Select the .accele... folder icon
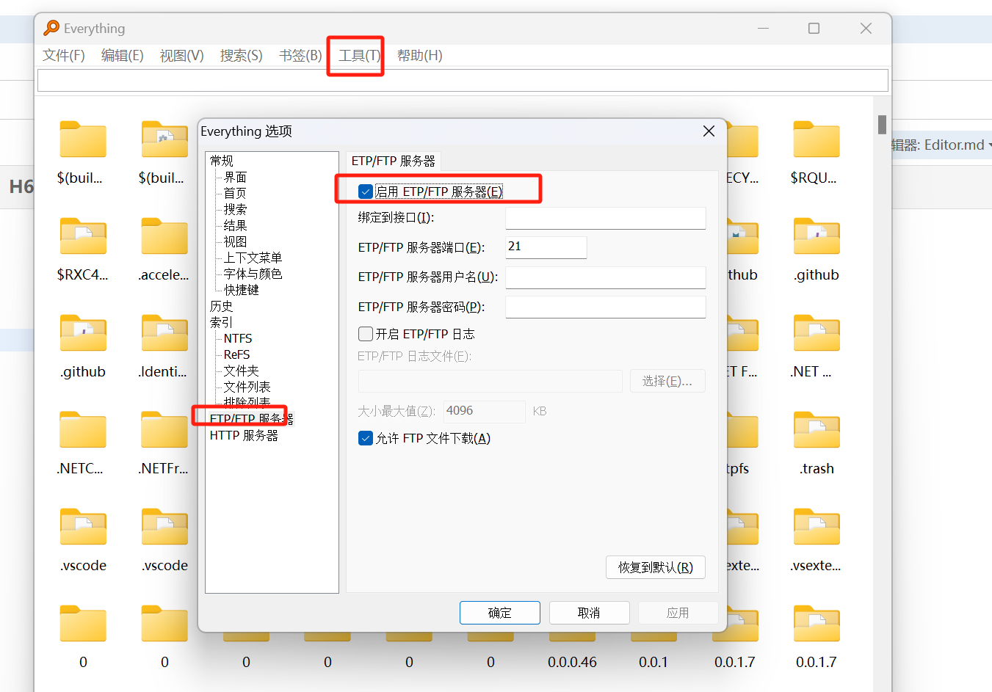The width and height of the screenshot is (992, 692). pyautogui.click(x=164, y=236)
